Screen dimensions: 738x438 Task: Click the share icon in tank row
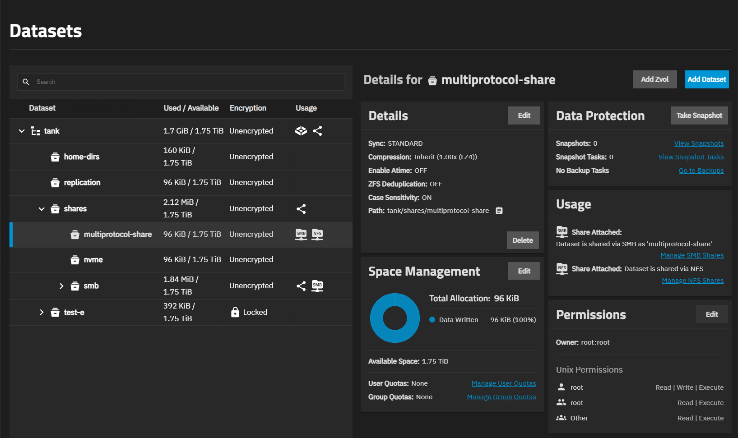[317, 131]
